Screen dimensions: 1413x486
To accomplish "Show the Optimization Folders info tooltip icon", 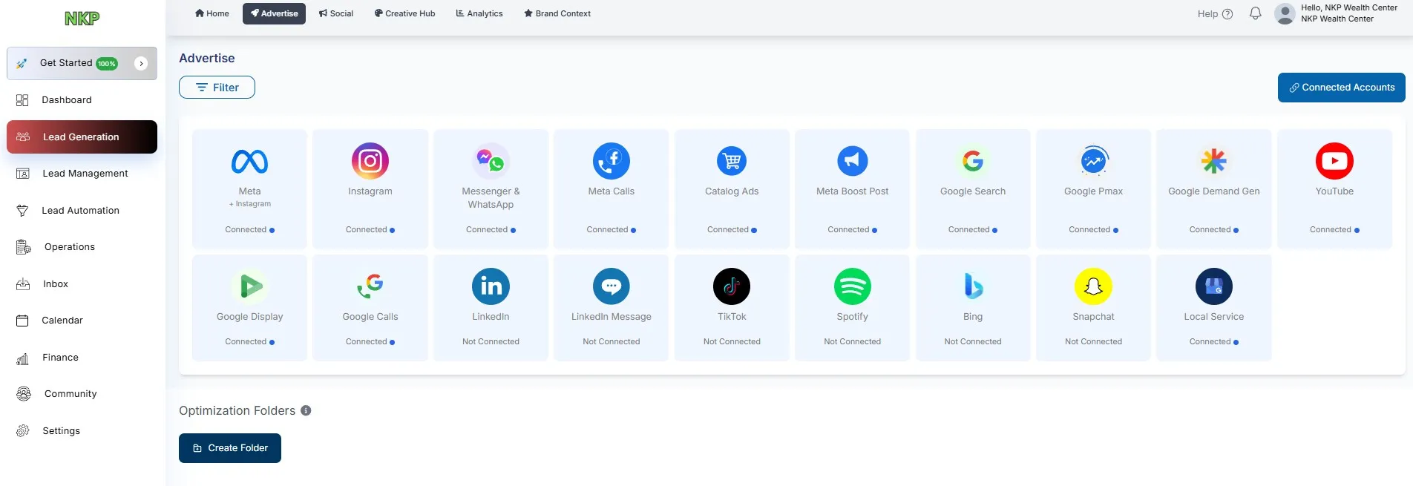I will coord(306,410).
